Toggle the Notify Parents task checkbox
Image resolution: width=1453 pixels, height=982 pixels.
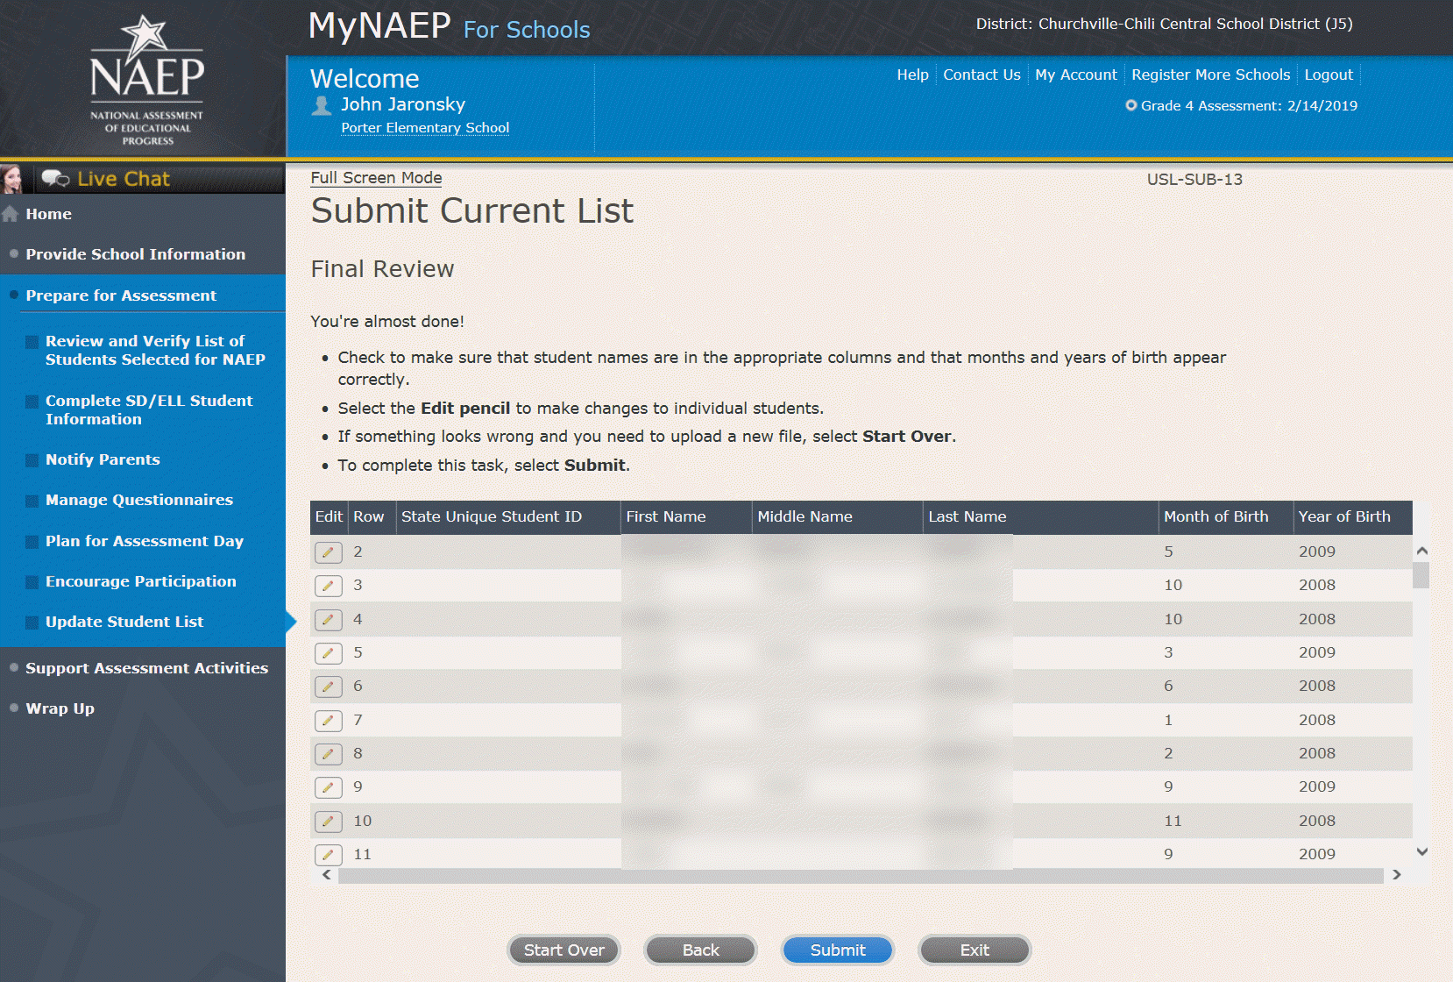click(x=32, y=460)
